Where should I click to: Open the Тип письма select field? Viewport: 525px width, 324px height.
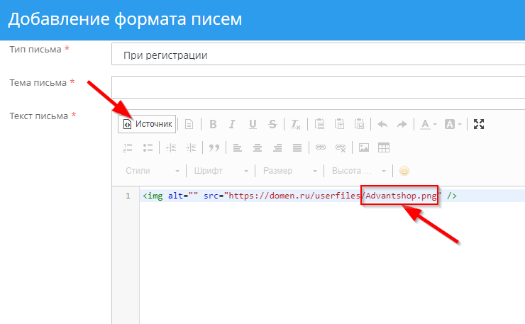pos(318,55)
